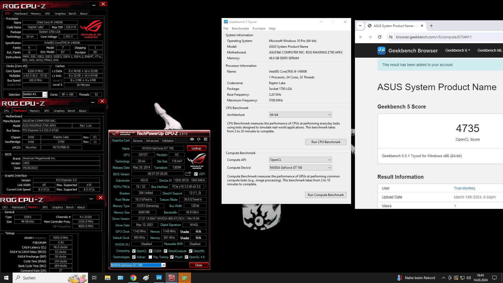Click the browser forward arrow
Screen dimensions: 503x283
370,37
